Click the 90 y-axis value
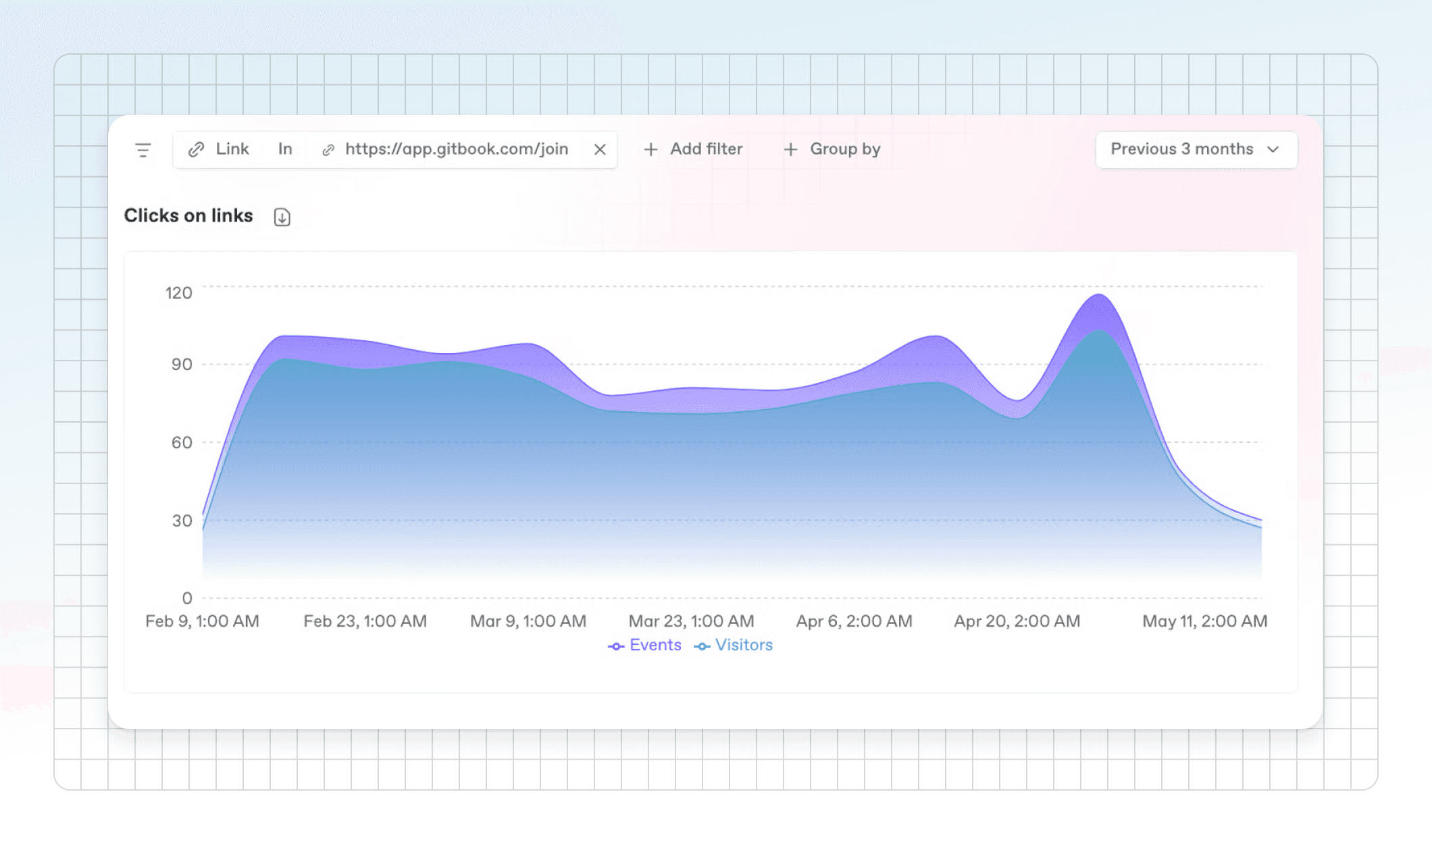The height and width of the screenshot is (844, 1432). pyautogui.click(x=182, y=365)
